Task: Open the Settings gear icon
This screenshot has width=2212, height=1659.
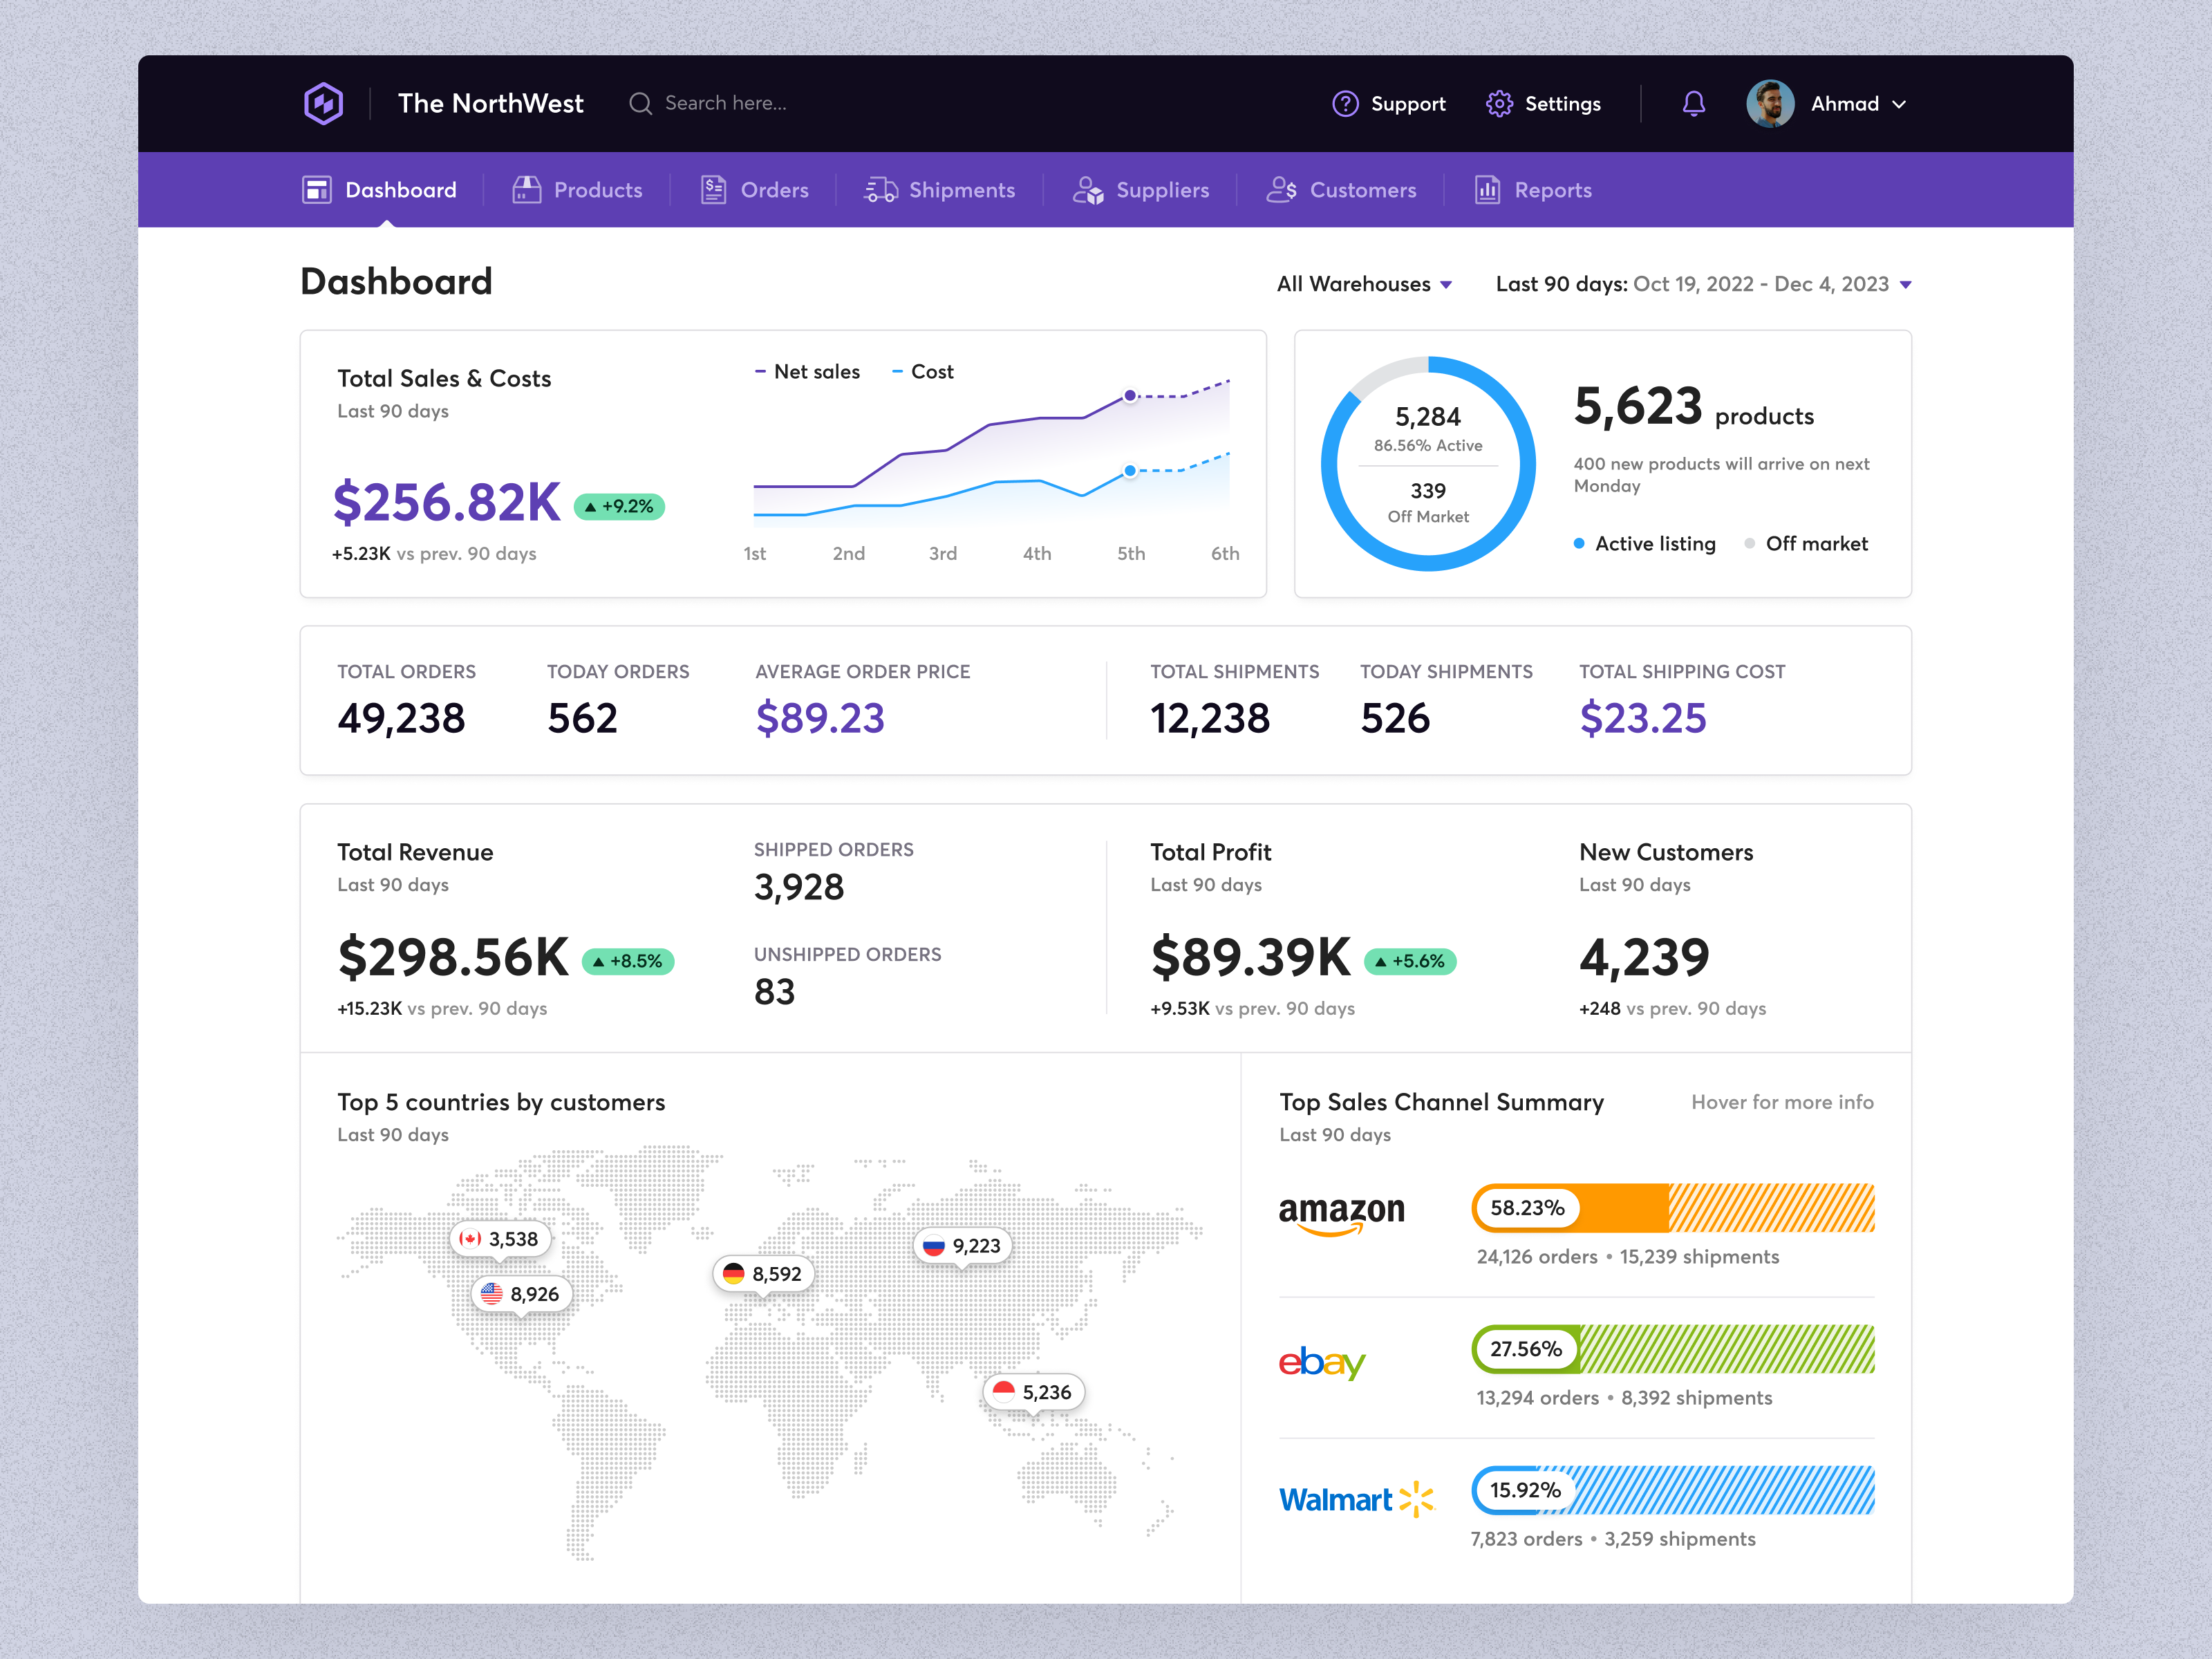Action: coord(1499,103)
